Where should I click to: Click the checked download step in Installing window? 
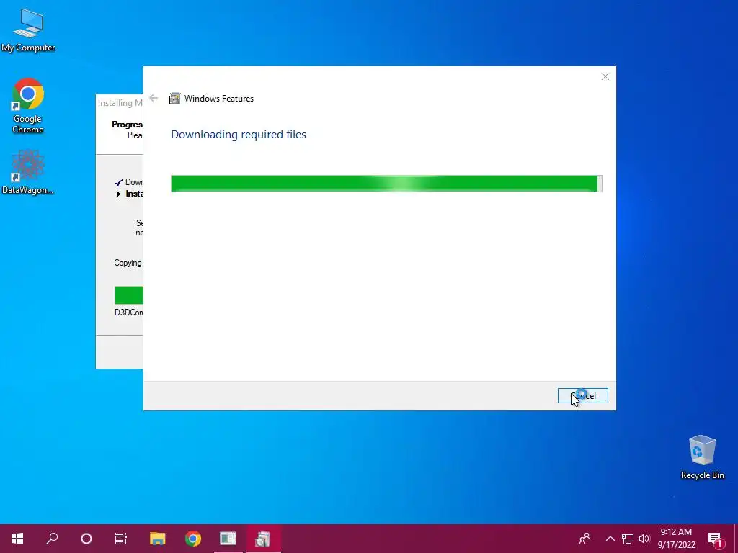click(129, 182)
